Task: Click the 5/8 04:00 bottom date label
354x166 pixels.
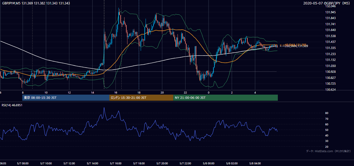Action: (255, 164)
